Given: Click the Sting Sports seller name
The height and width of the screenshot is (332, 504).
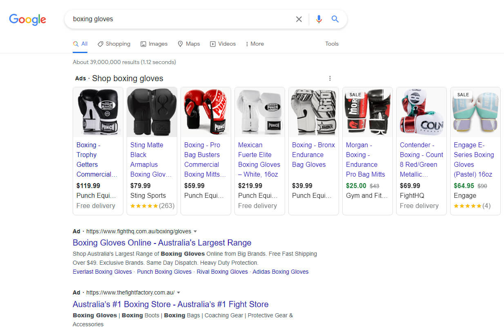Looking at the screenshot, I should pyautogui.click(x=148, y=195).
